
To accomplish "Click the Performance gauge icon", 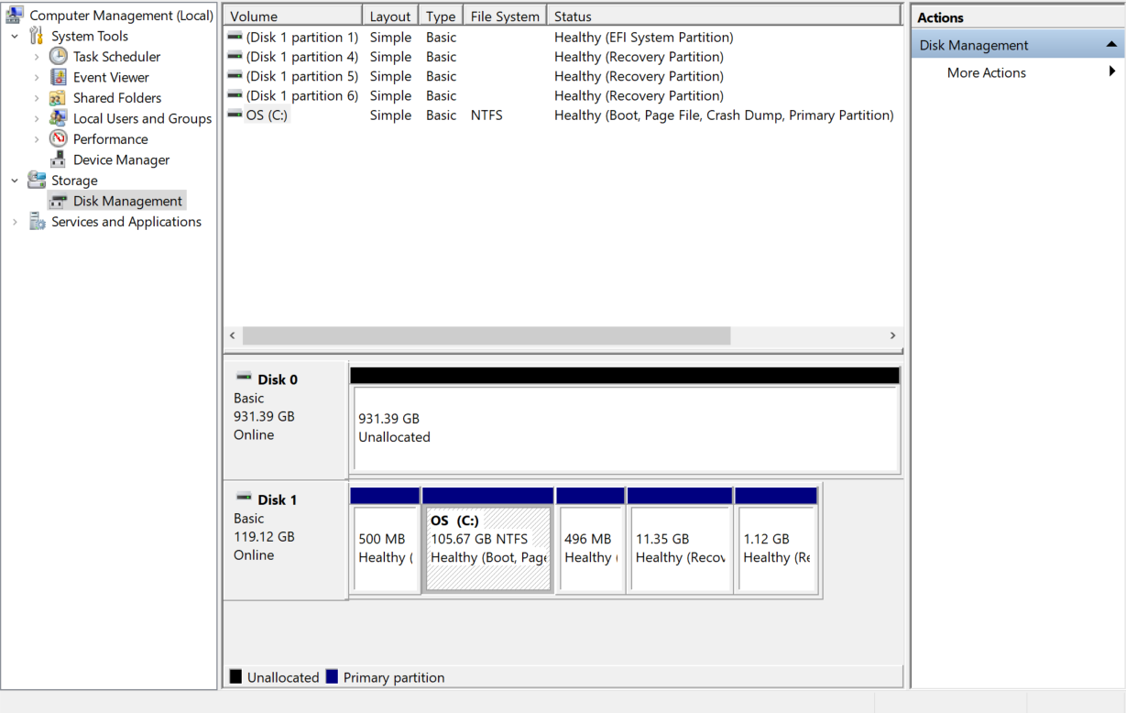I will [59, 139].
